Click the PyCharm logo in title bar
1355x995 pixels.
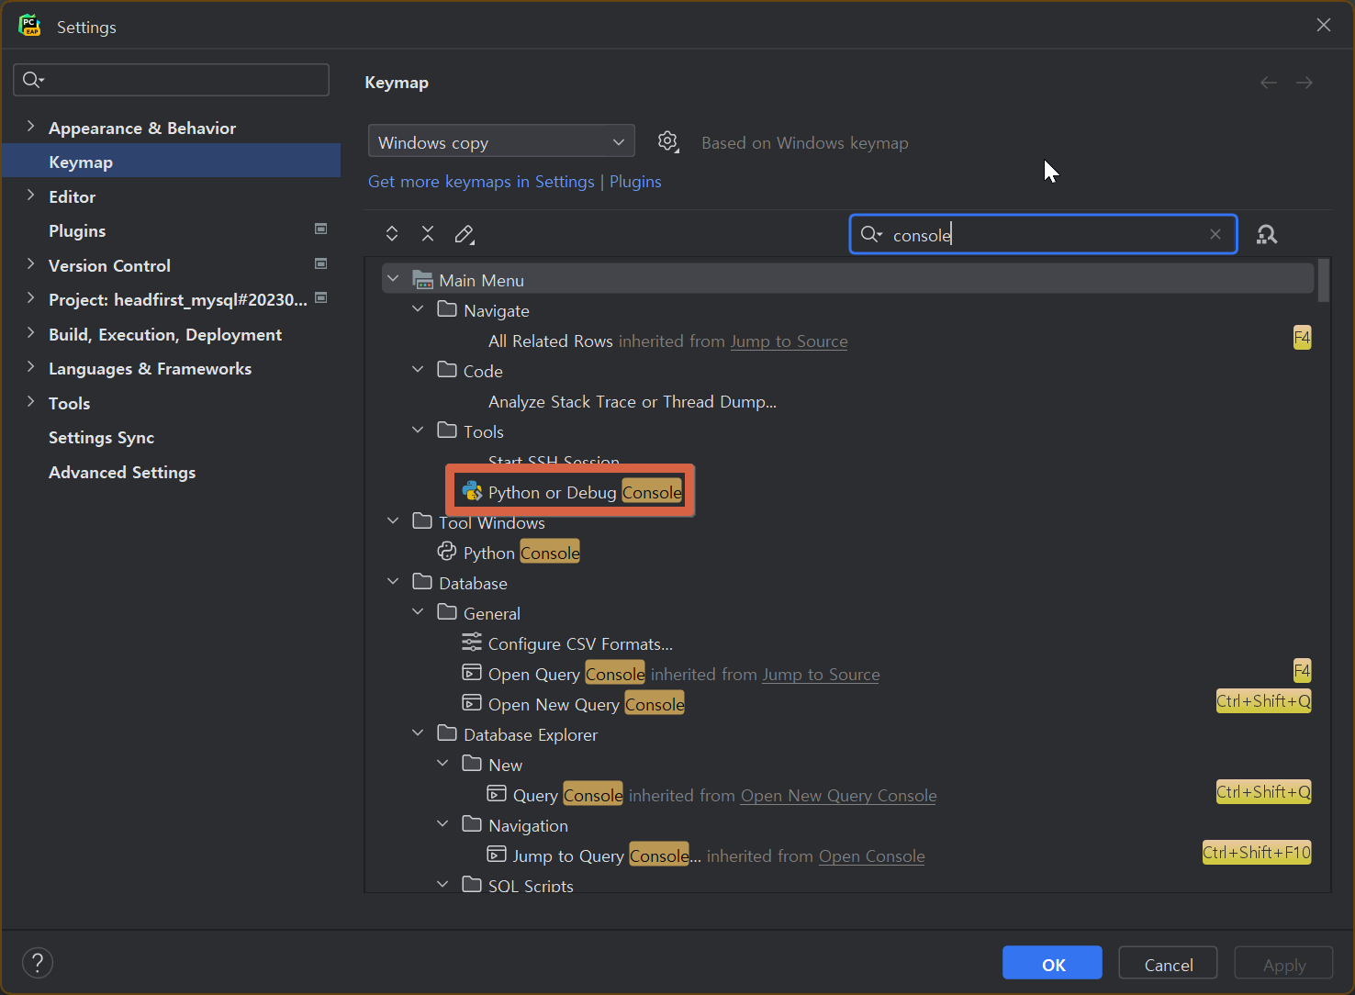29,26
